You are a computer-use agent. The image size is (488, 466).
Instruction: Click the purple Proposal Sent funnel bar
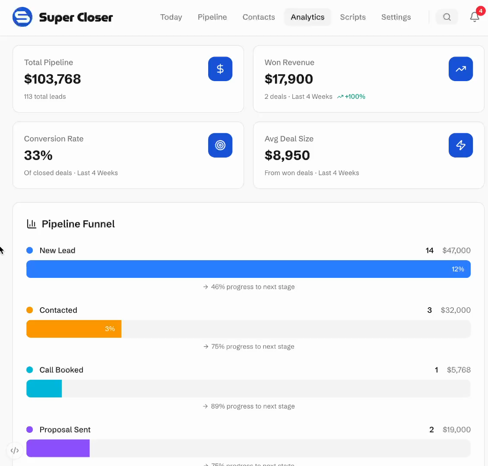coord(58,448)
